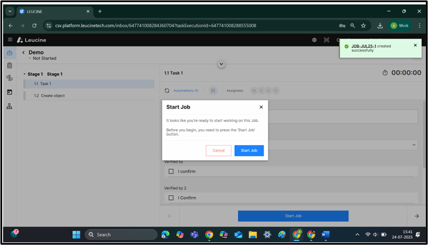
Task: Go to next task with right arrow
Action: coord(417,216)
